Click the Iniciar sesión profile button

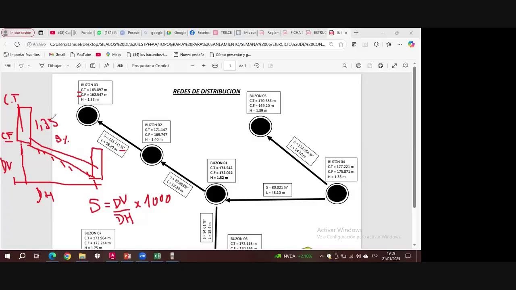[18, 33]
